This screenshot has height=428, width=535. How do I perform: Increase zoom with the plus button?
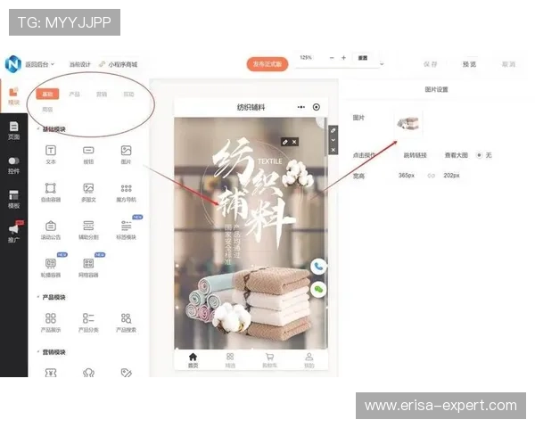click(343, 58)
